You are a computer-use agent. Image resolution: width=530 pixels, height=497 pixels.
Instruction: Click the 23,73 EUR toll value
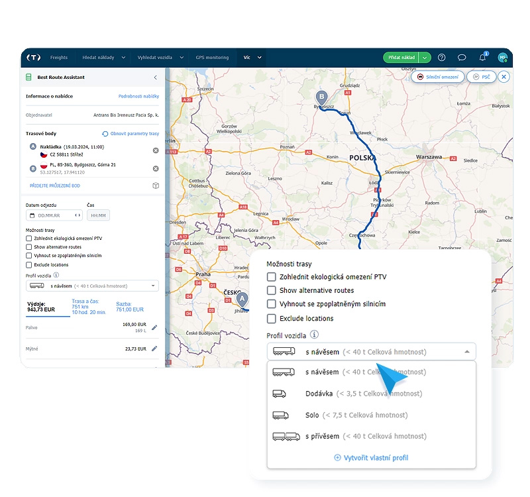coord(136,349)
